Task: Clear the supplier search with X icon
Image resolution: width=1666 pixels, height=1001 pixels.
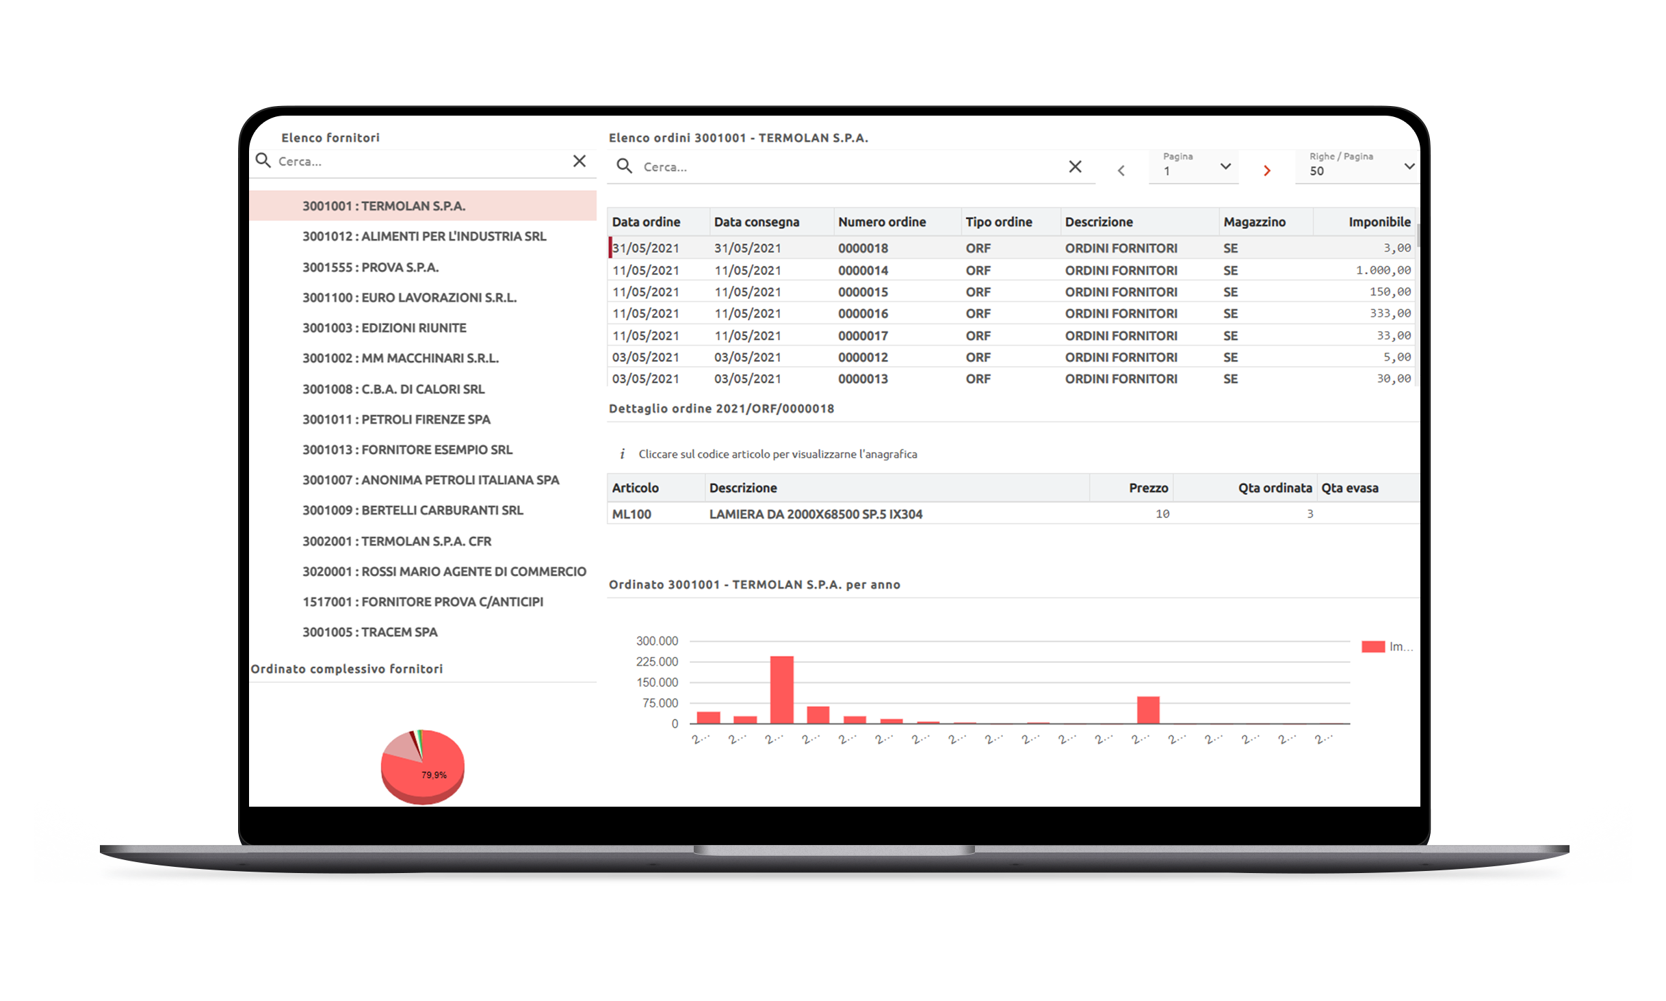Action: point(579,161)
